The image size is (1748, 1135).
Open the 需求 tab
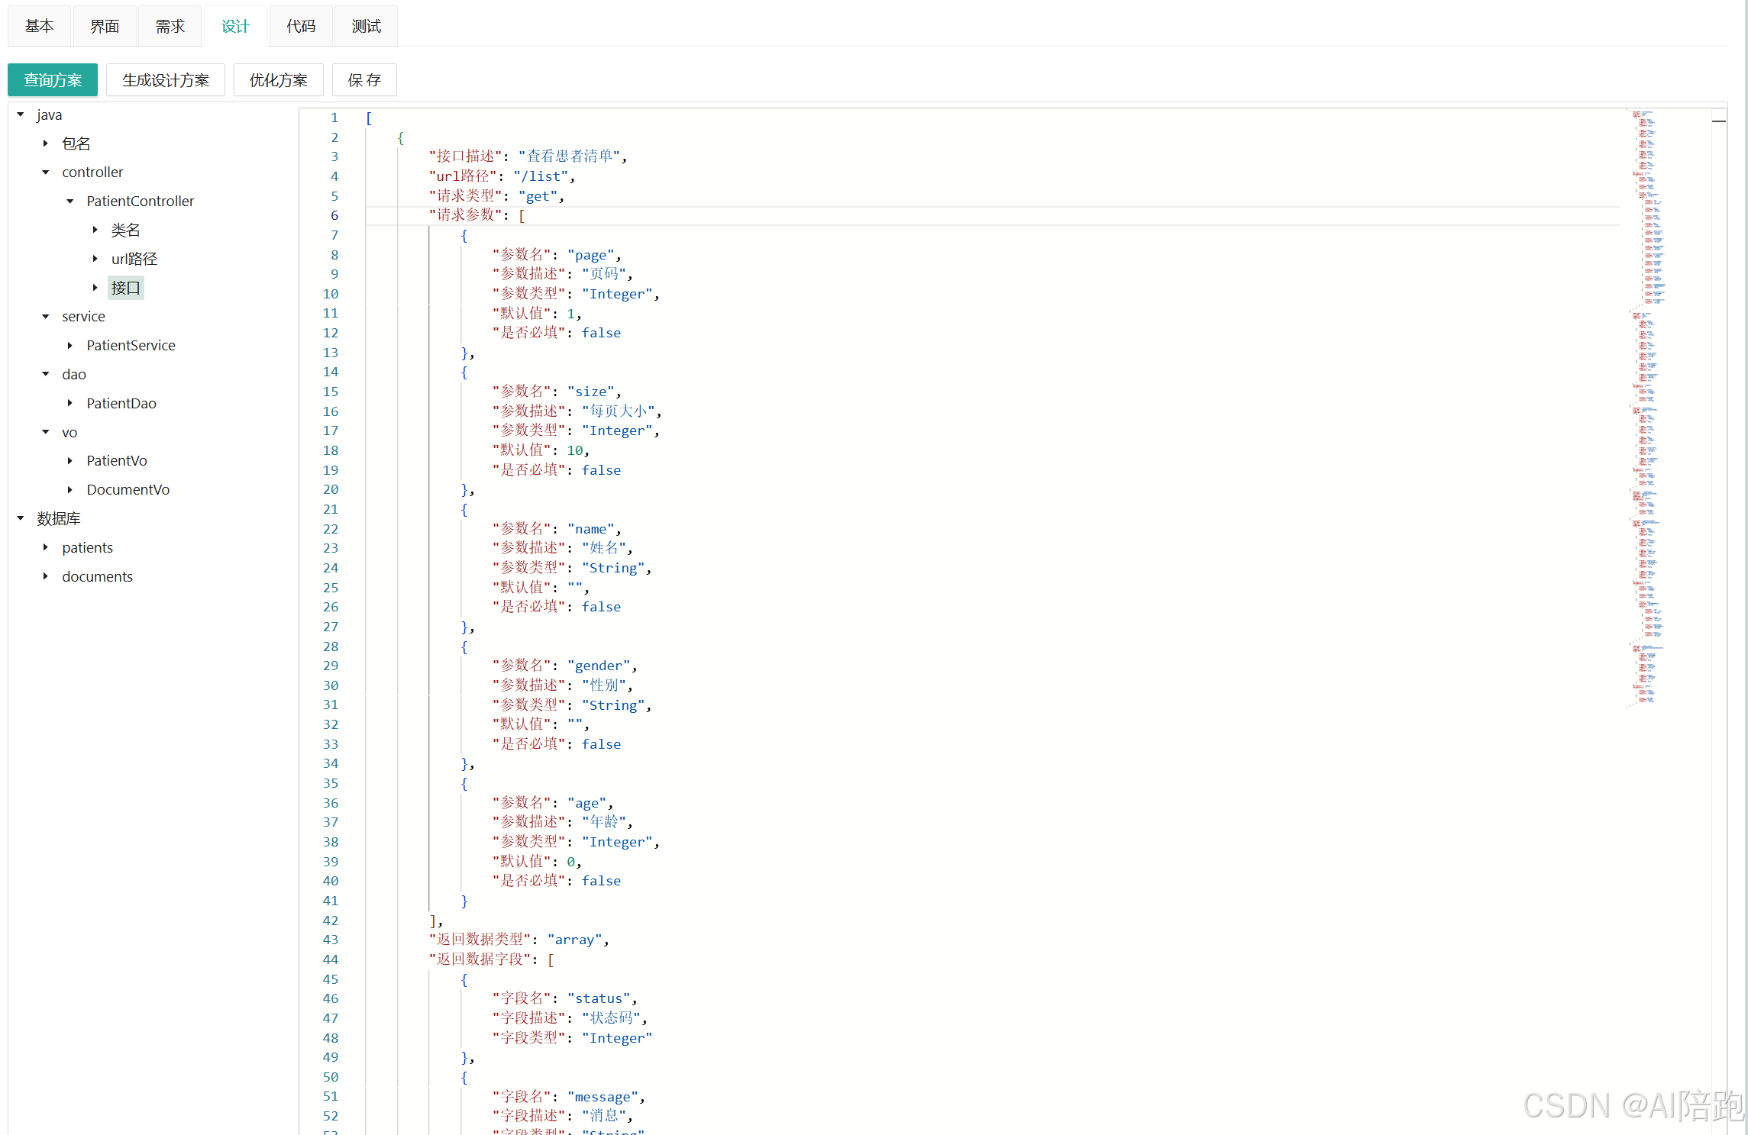[170, 26]
